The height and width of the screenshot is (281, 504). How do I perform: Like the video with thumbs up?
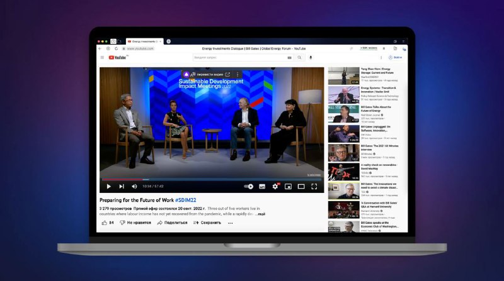coord(108,223)
